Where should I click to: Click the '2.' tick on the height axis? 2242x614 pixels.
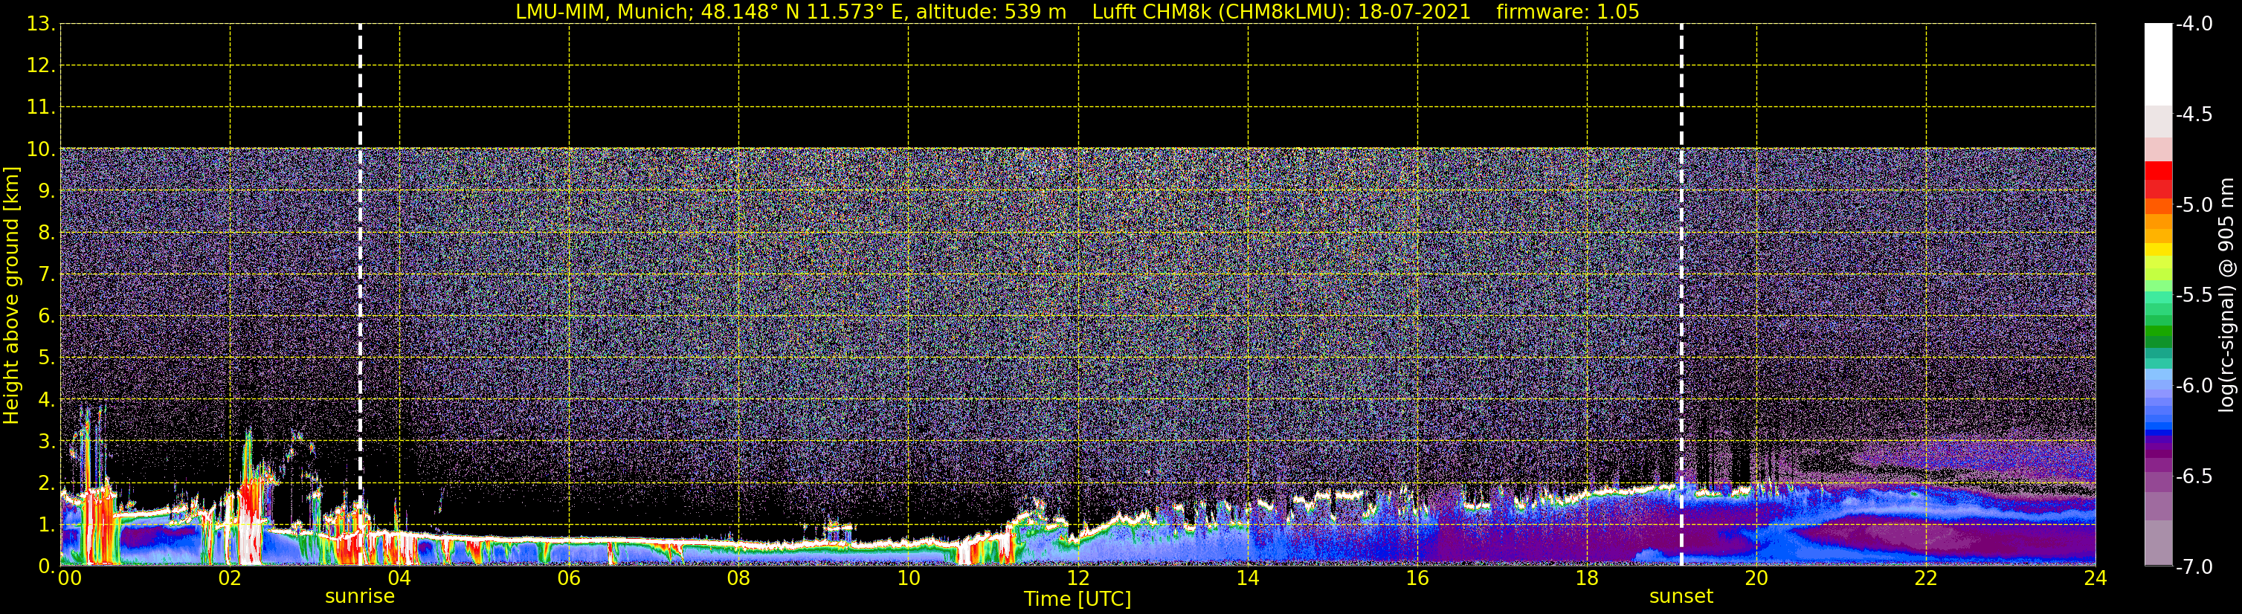[46, 484]
